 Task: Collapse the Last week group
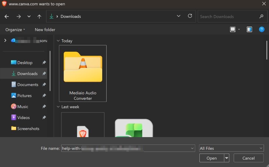pos(58,107)
